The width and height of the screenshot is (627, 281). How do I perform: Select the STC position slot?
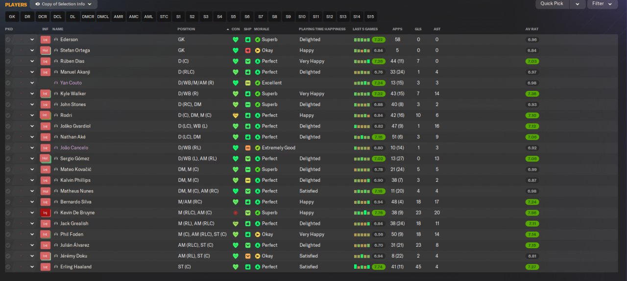(164, 17)
